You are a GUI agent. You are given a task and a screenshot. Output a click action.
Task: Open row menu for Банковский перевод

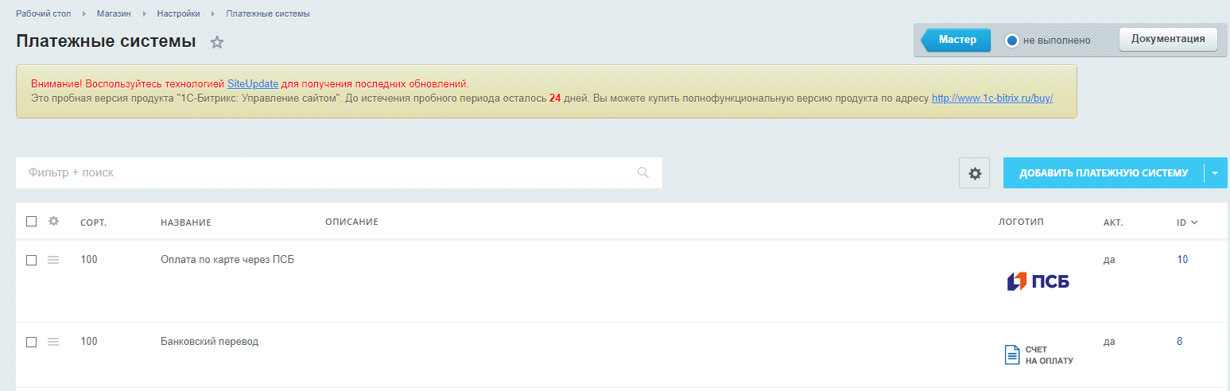53,342
